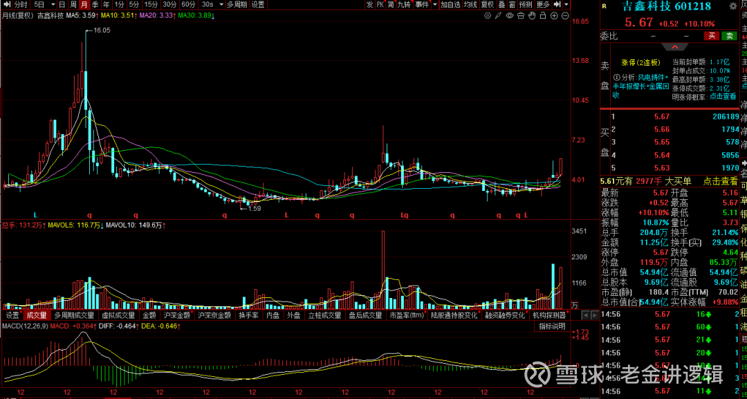Select the 金额 indicator tab
The image size is (747, 399).
click(x=149, y=315)
